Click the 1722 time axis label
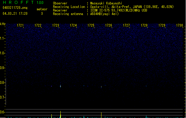The height and width of the screenshot is (118, 186). pyautogui.click(x=38, y=25)
